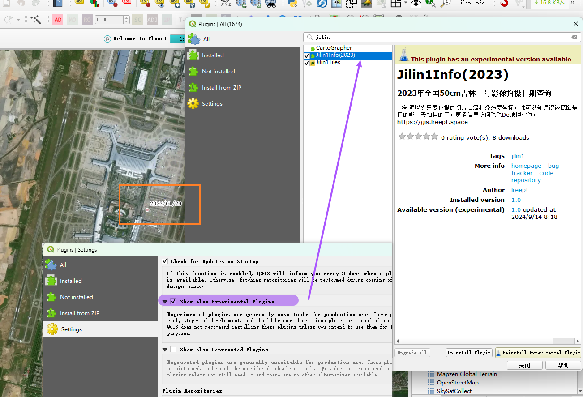Open Install from ZIP in Plugins All window
Viewport: 583px width, 397px height.
click(243, 88)
